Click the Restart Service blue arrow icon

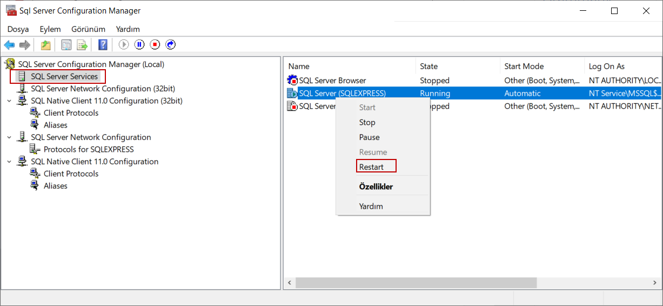point(171,45)
